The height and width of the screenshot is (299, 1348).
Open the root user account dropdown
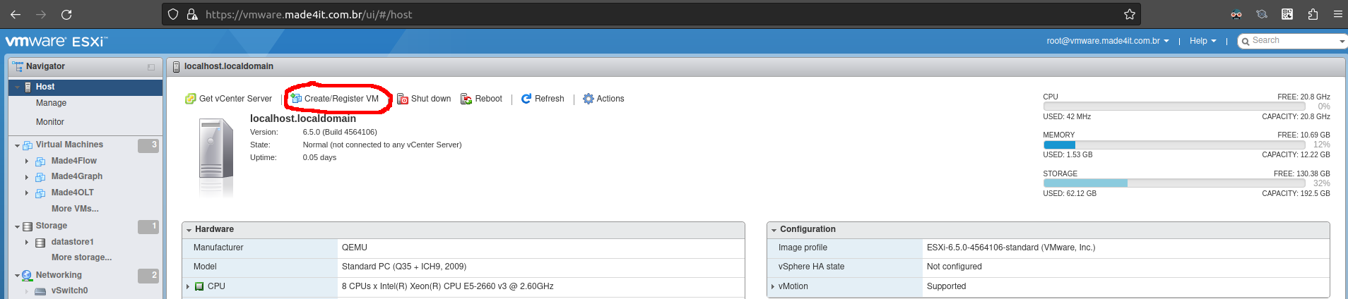pos(1107,41)
